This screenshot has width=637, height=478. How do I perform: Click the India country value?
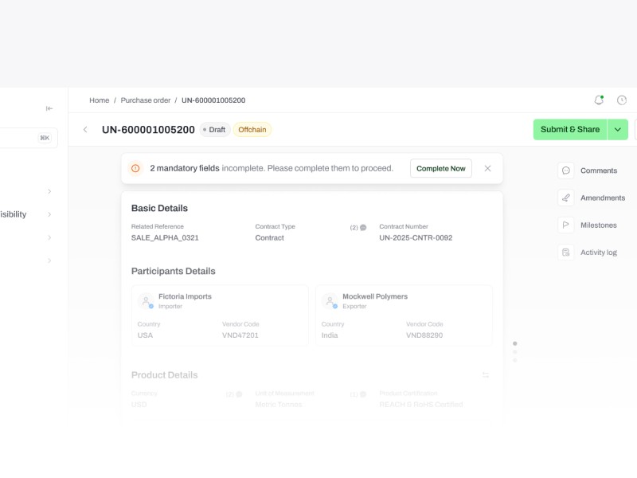click(x=330, y=335)
